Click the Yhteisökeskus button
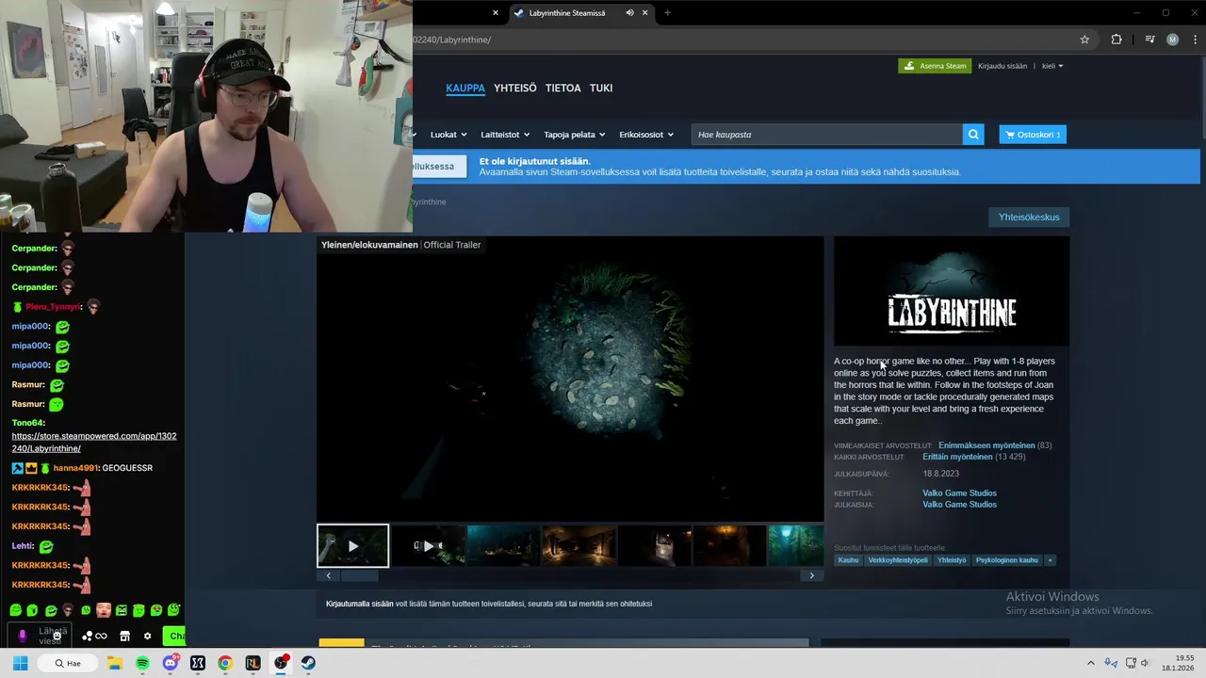The image size is (1206, 678). pyautogui.click(x=1029, y=218)
